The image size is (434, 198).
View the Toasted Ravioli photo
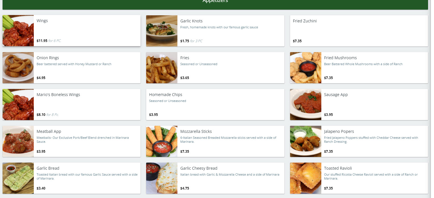coord(306,178)
